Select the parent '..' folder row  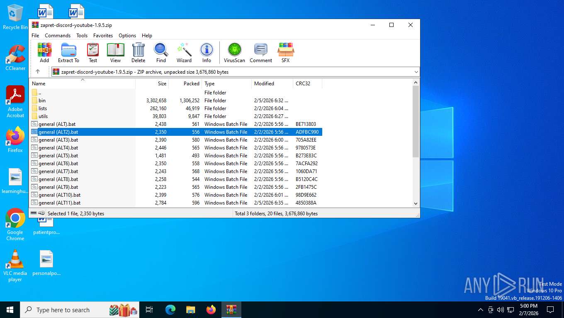pyautogui.click(x=175, y=93)
